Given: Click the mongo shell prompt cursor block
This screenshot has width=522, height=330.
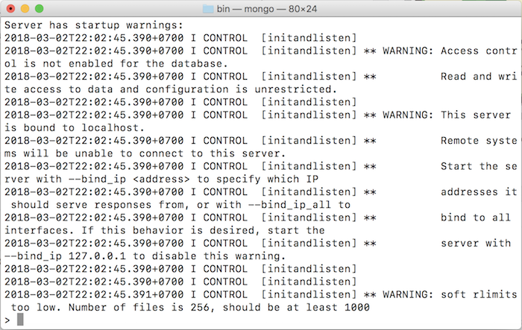Looking at the screenshot, I should [20, 320].
